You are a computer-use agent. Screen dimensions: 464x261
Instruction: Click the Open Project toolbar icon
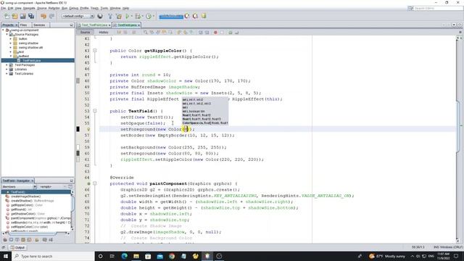22,16
